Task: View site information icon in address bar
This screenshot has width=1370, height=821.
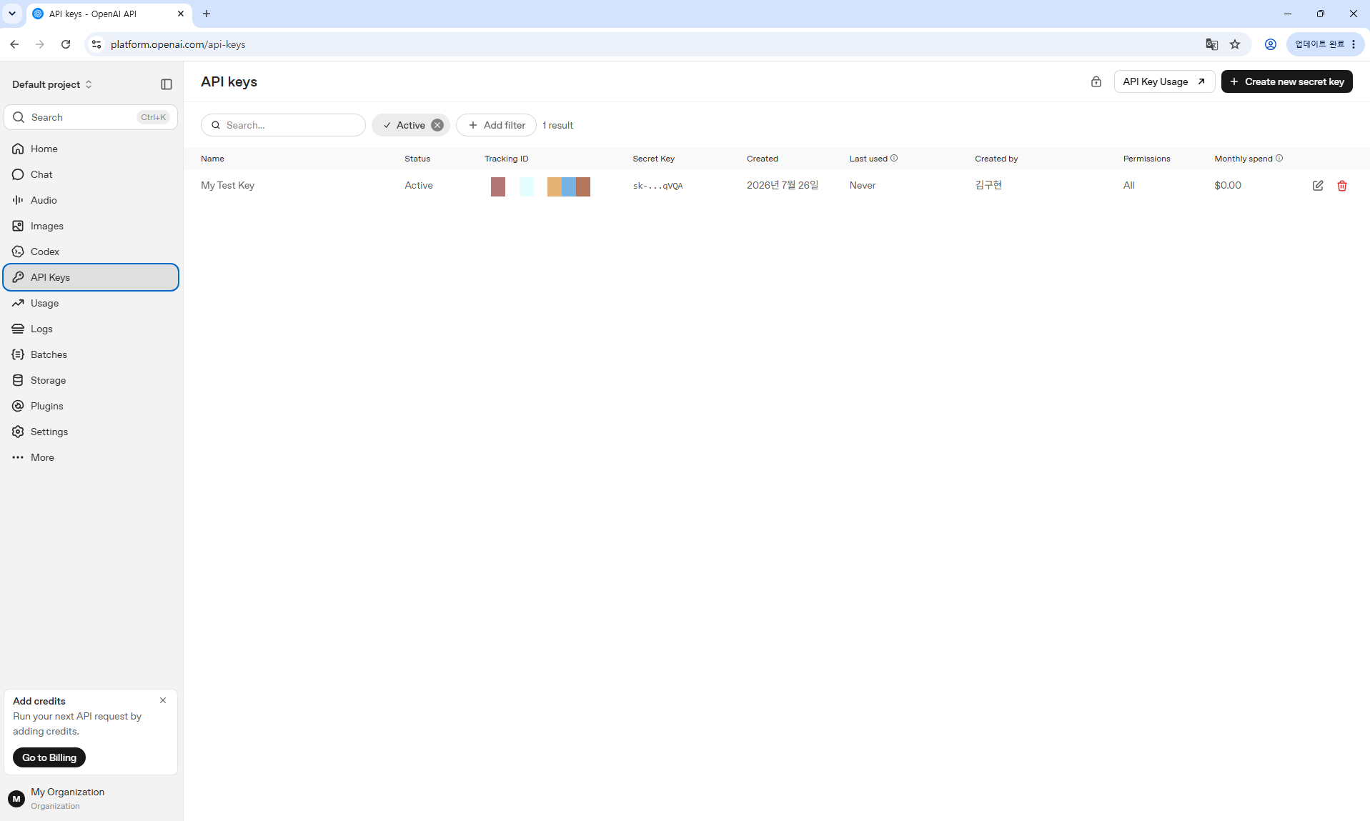Action: tap(96, 44)
